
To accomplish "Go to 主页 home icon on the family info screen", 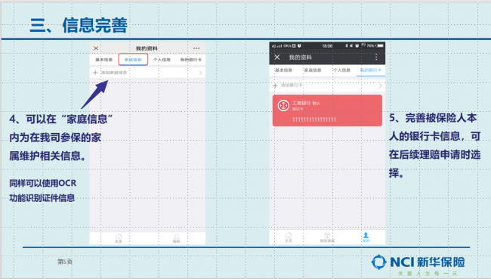I will pos(119,239).
